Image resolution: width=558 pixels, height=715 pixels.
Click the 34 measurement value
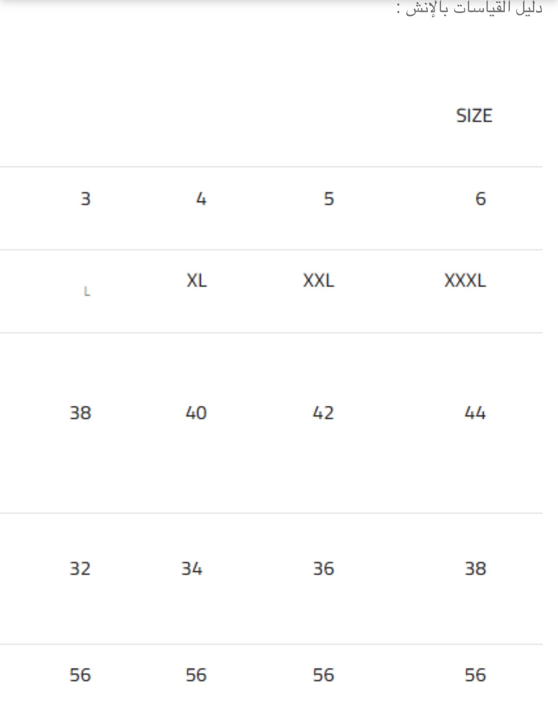tap(192, 568)
